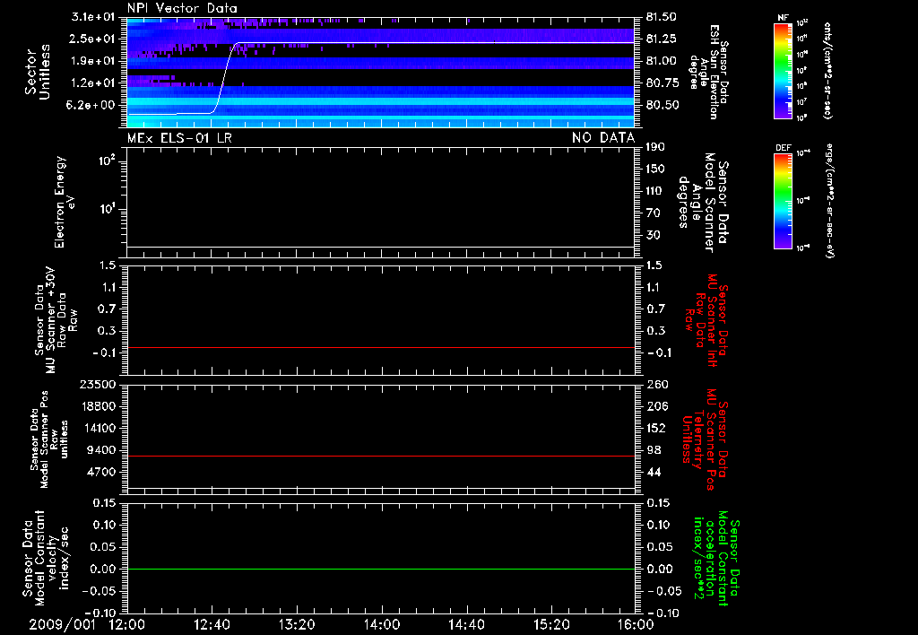This screenshot has width=918, height=635.
Task: Click the green line in Model Constant velocity panel
Action: click(x=380, y=569)
